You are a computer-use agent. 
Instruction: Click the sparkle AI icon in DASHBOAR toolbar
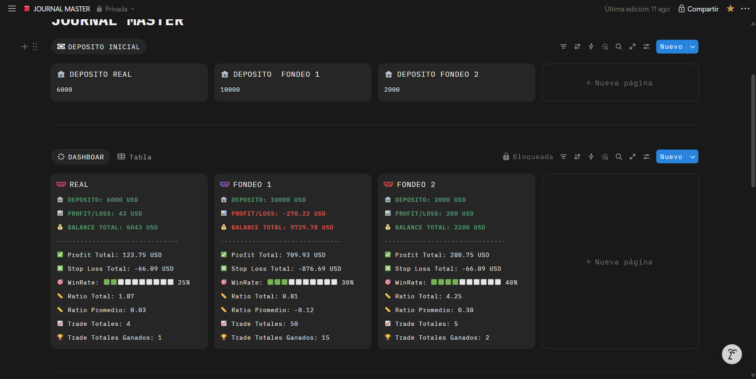point(605,157)
